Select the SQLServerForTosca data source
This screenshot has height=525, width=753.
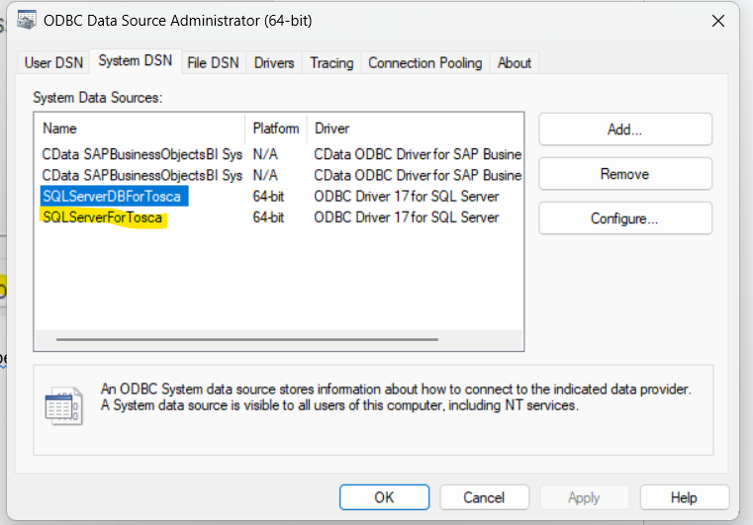pyautogui.click(x=102, y=218)
